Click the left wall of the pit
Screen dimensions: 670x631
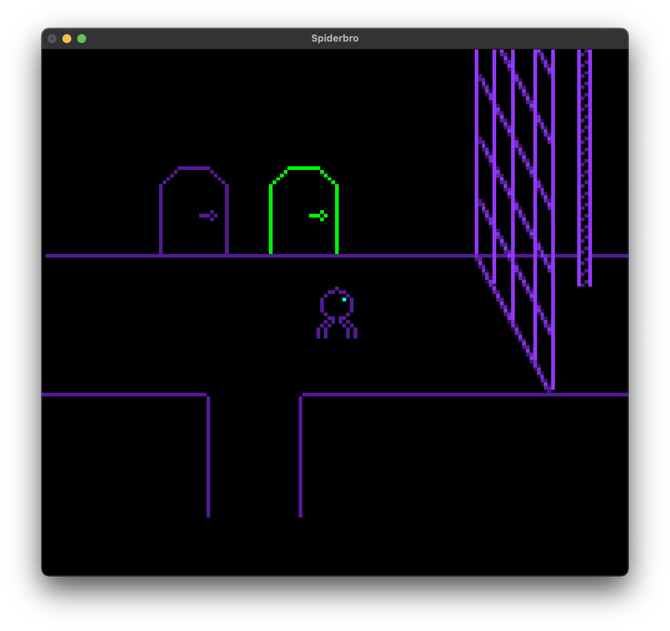(208, 457)
